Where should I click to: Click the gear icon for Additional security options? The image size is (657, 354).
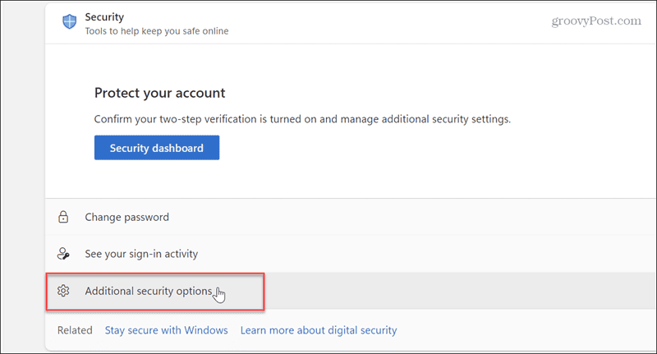(x=62, y=291)
